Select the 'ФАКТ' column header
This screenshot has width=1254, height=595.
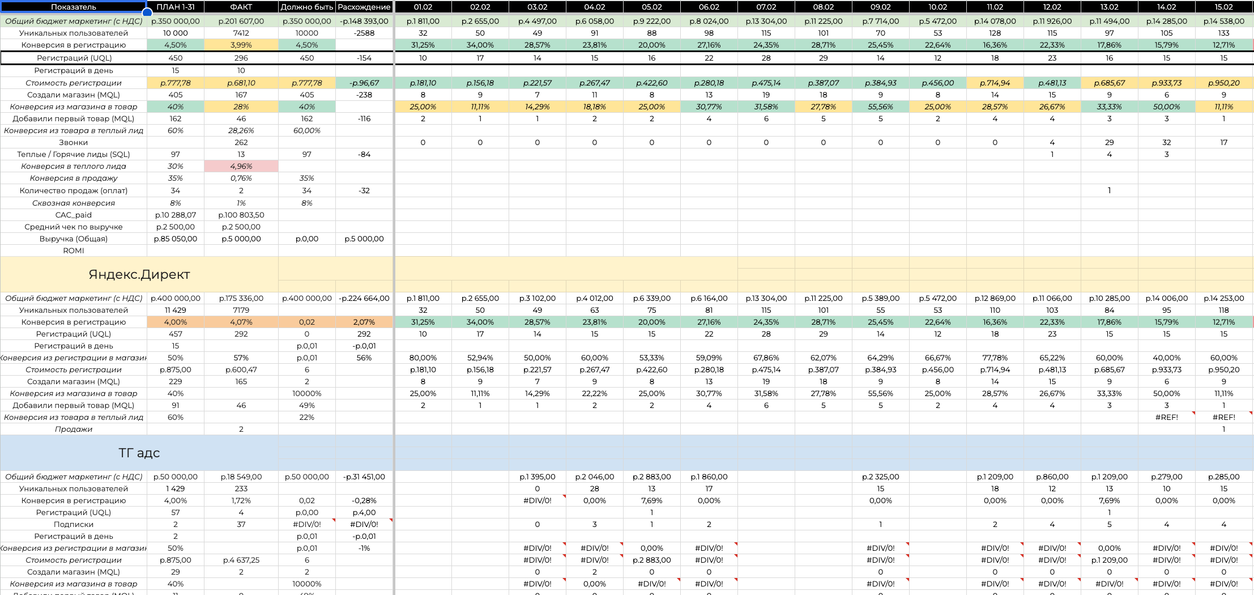click(x=241, y=7)
